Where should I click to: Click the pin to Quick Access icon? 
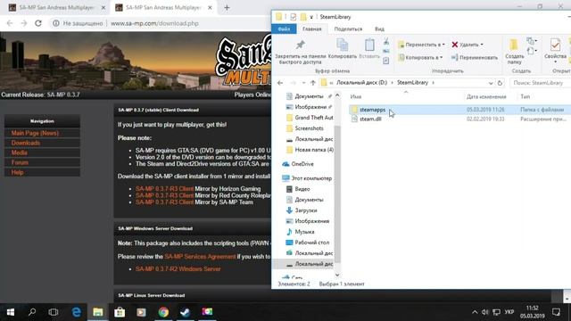[300, 45]
